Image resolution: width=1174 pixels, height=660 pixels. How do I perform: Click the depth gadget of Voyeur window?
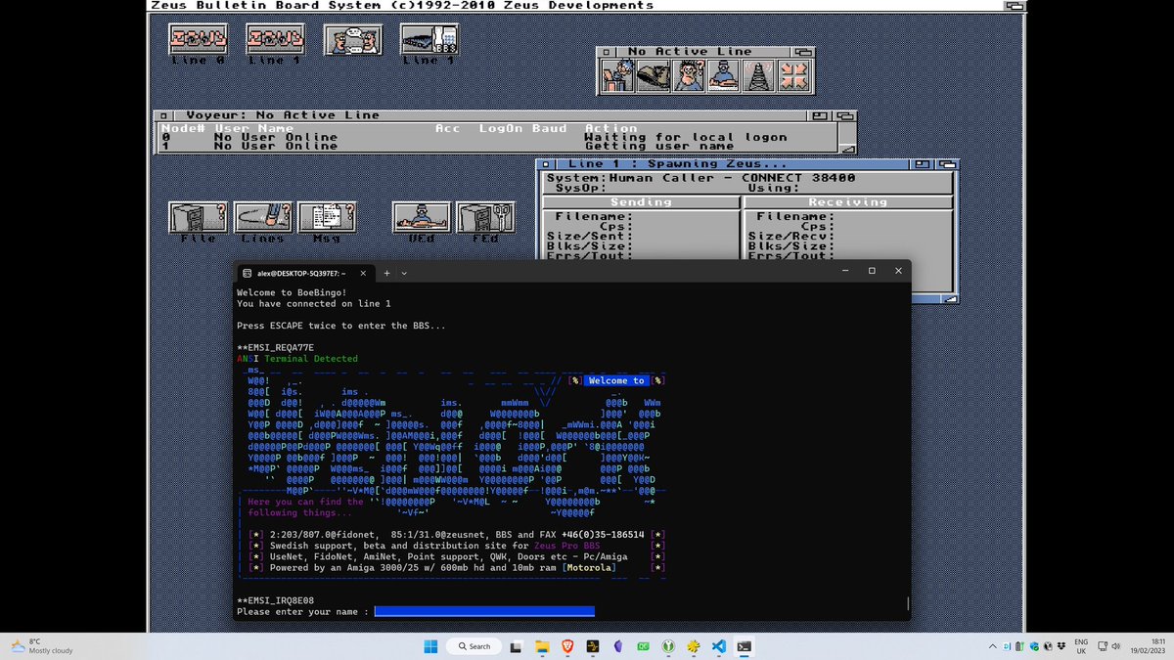[845, 115]
